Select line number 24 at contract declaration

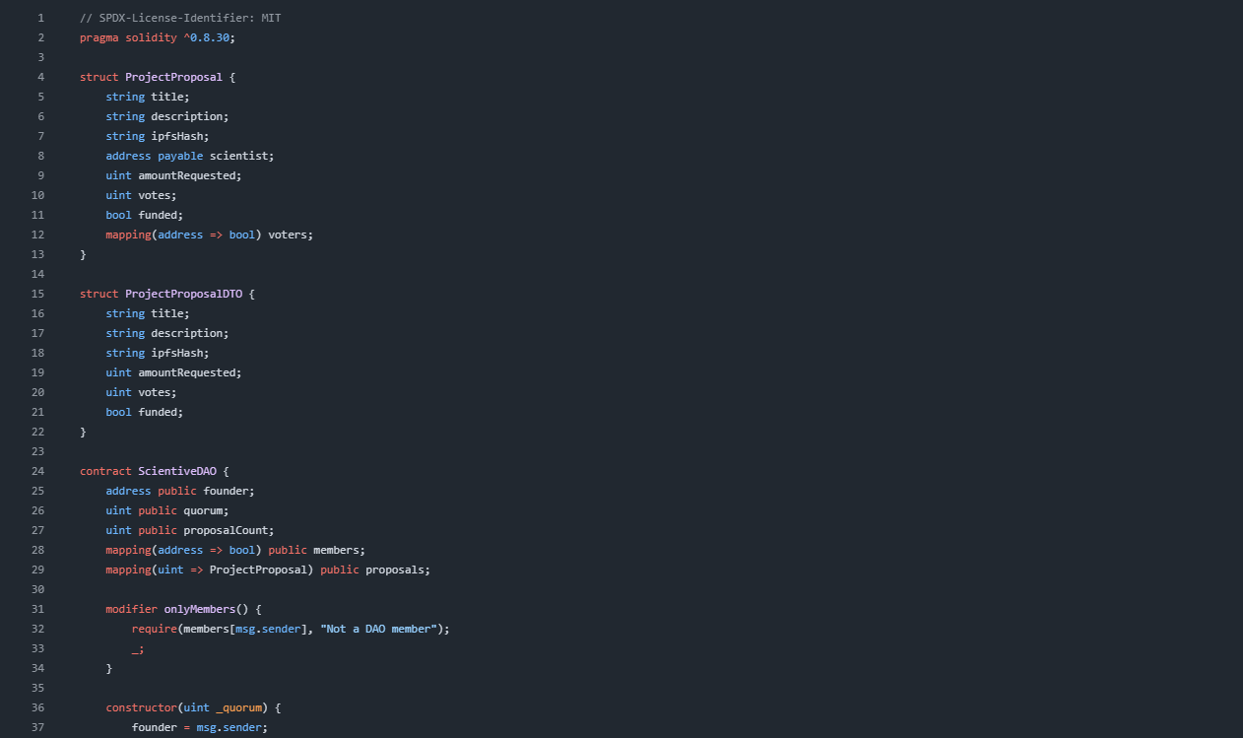pyautogui.click(x=37, y=471)
